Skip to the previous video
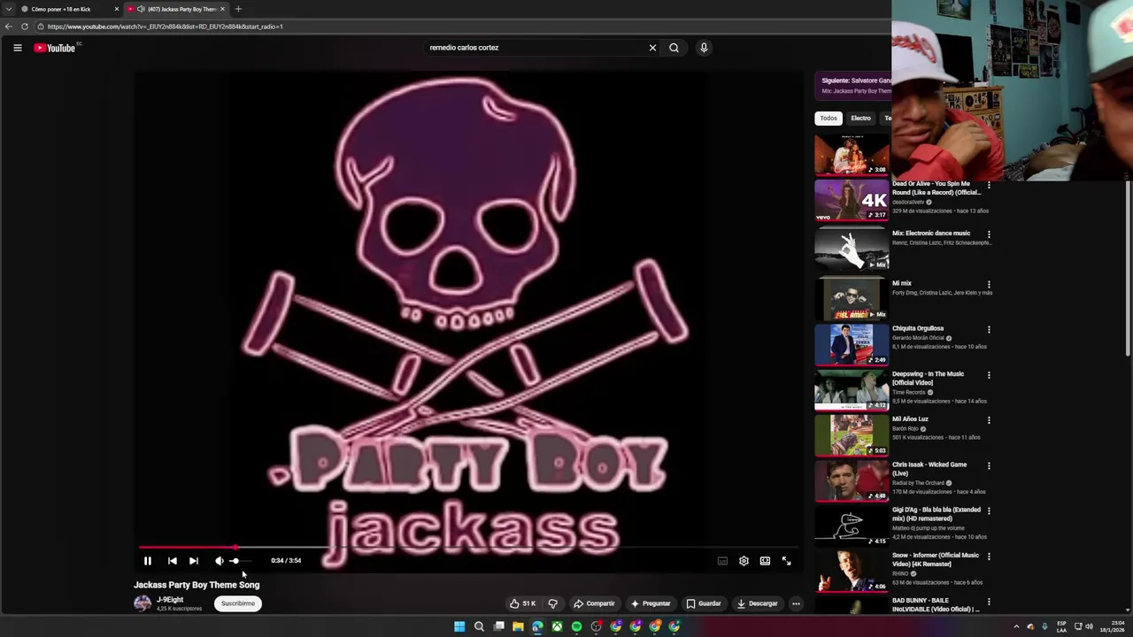Viewport: 1133px width, 637px height. [172, 561]
